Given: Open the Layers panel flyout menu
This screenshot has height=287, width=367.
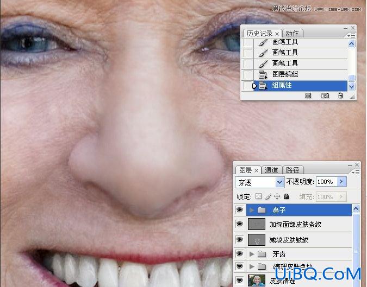Looking at the screenshot, I should [x=356, y=173].
